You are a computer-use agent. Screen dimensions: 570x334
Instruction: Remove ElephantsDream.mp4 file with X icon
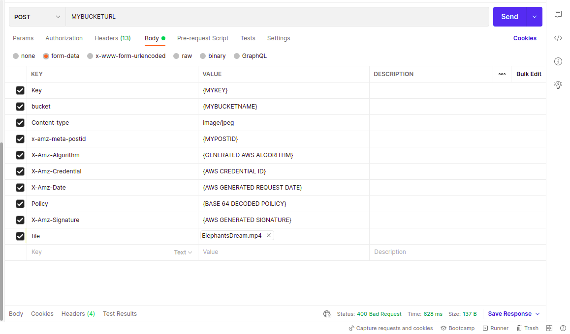point(269,235)
